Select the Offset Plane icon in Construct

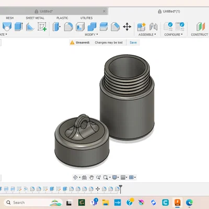pyautogui.click(x=201, y=27)
